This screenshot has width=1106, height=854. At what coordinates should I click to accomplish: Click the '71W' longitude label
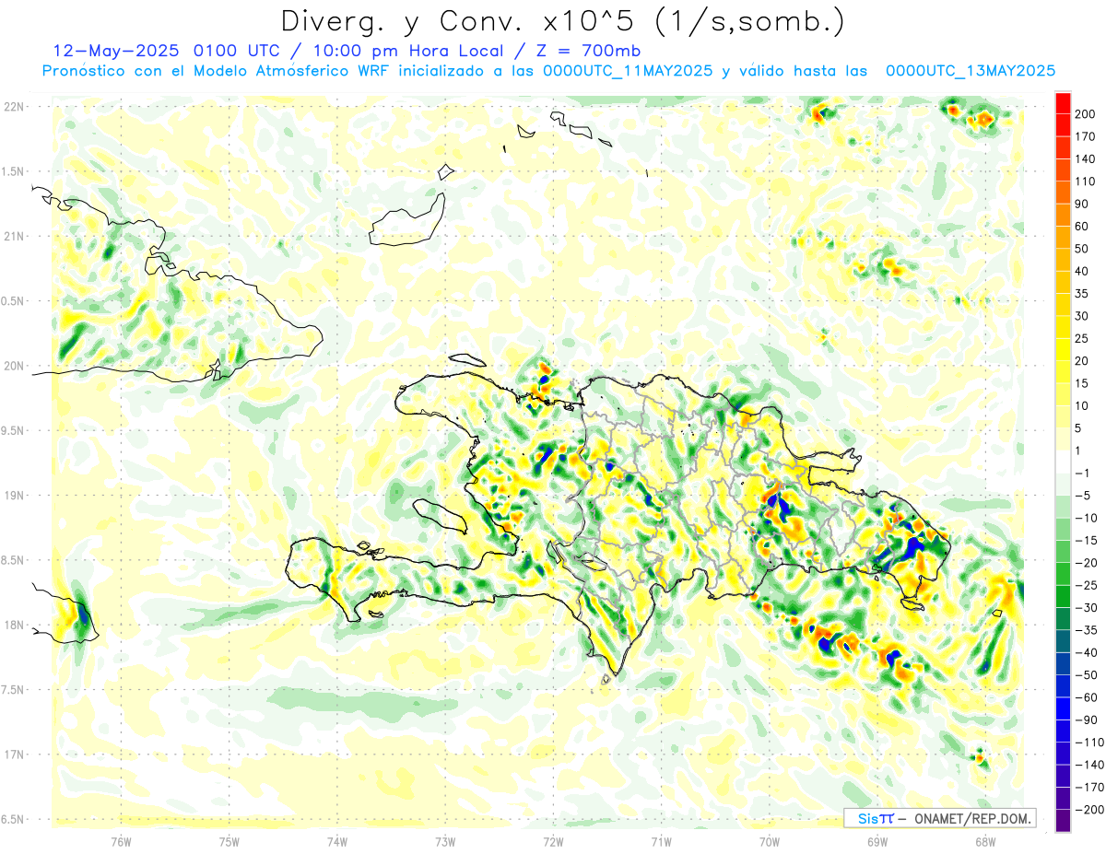[661, 841]
